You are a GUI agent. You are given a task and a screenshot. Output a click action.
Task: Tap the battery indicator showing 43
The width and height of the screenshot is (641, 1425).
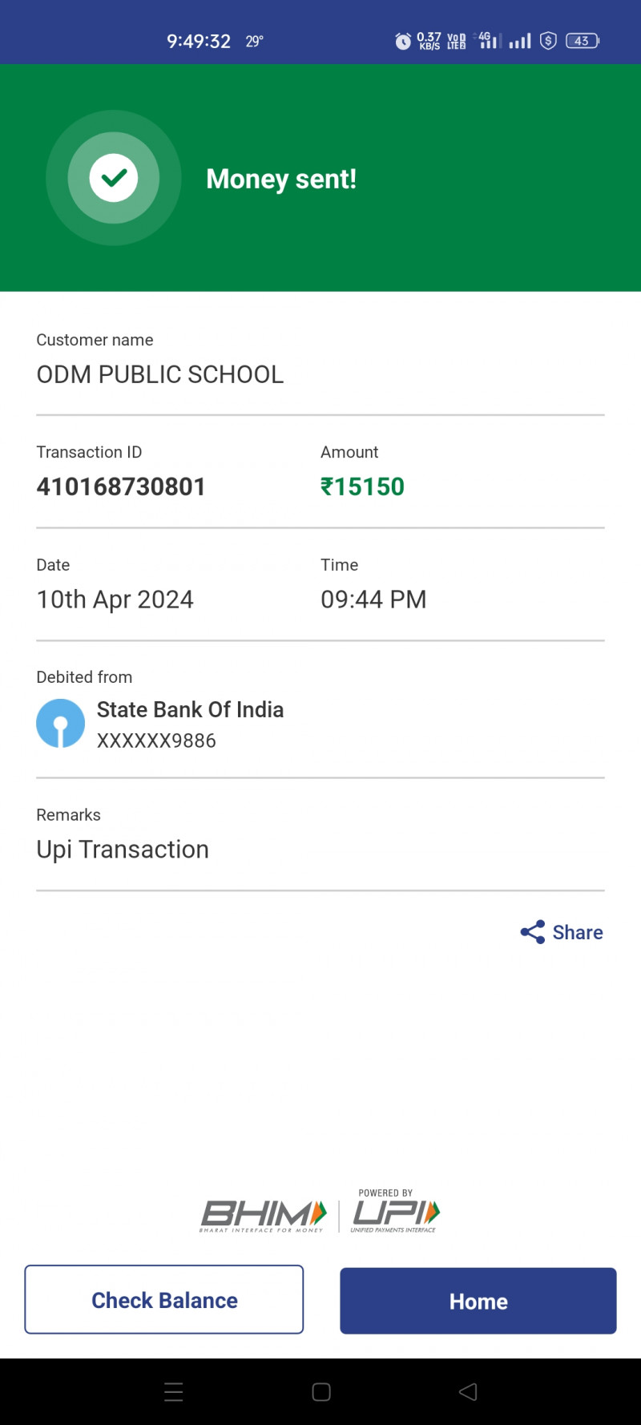[x=582, y=41]
